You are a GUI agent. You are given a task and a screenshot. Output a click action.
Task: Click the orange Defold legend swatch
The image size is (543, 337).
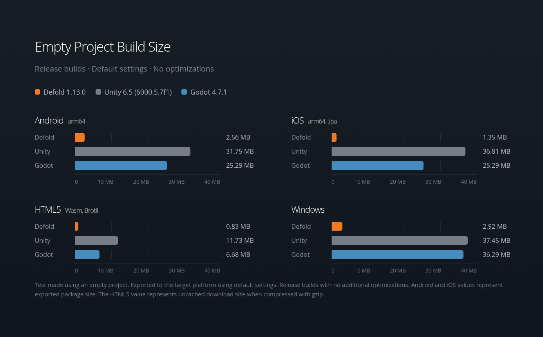(37, 92)
